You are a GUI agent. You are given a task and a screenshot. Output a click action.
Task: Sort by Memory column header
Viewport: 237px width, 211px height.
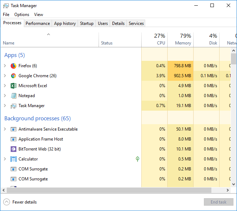[180, 39]
